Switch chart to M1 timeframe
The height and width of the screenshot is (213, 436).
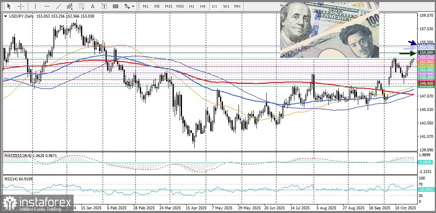(146, 6)
